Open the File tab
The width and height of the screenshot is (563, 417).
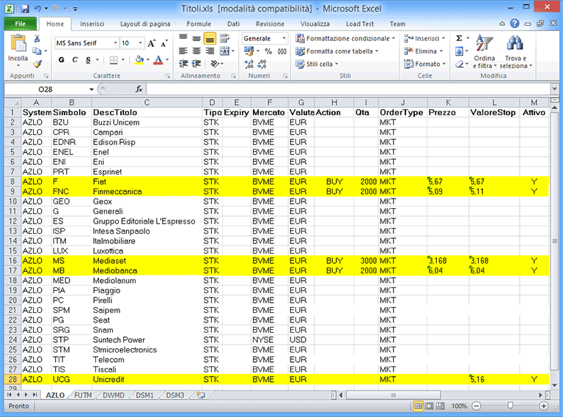point(20,23)
